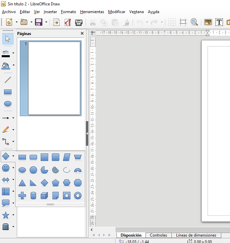230x243 pixels.
Task: Select the Text box tool
Action: (x=219, y=22)
